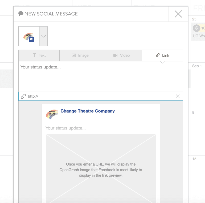This screenshot has width=205, height=203.
Task: Switch to the Image tab
Action: pyautogui.click(x=80, y=55)
